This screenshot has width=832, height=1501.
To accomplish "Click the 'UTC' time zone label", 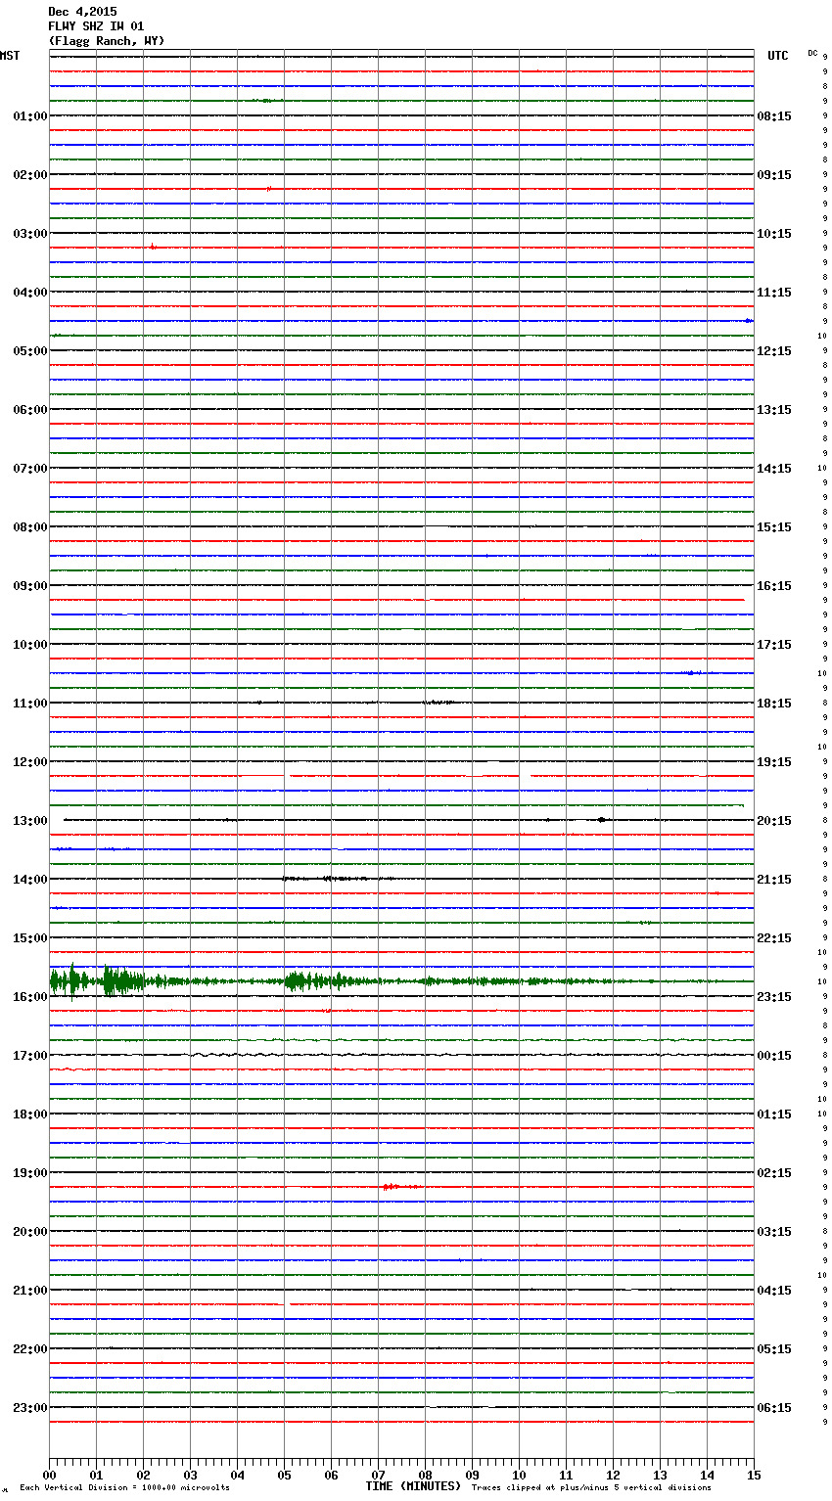I will 778,56.
